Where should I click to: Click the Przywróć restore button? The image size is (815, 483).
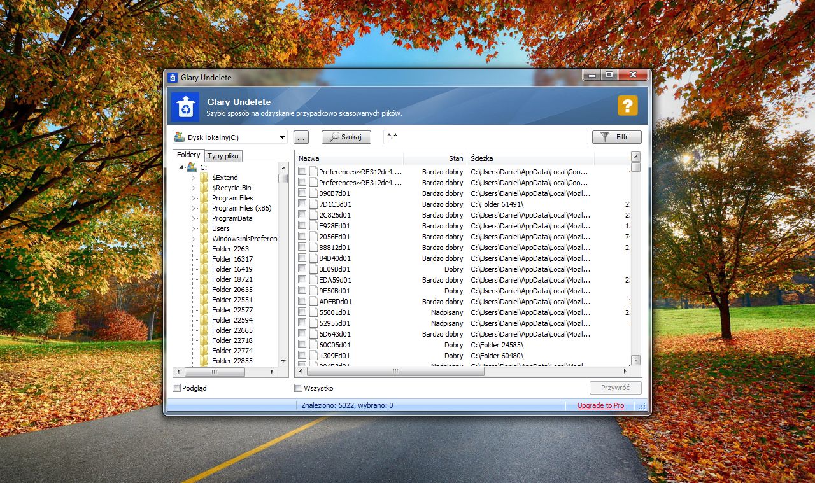tap(615, 388)
